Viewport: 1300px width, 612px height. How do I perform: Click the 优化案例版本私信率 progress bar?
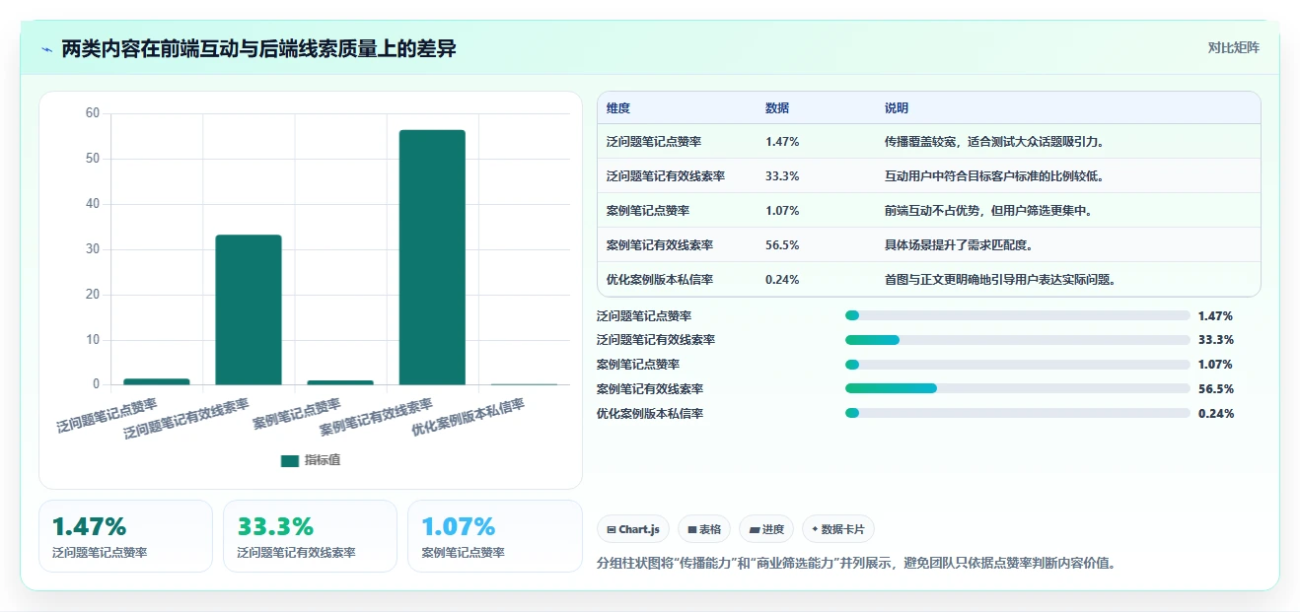click(1017, 414)
